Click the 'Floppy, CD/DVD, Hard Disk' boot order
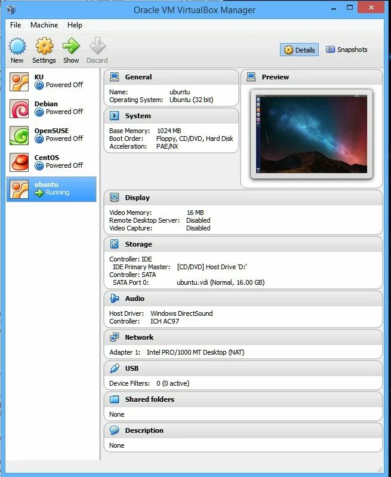Viewport: 391px width, 477px height. point(195,139)
